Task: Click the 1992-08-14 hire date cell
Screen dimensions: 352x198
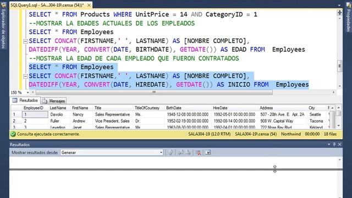Action: point(234,121)
